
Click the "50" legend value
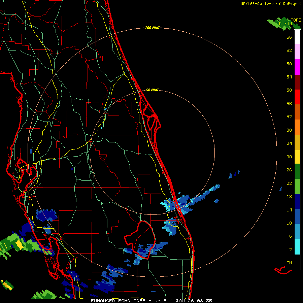[289, 90]
